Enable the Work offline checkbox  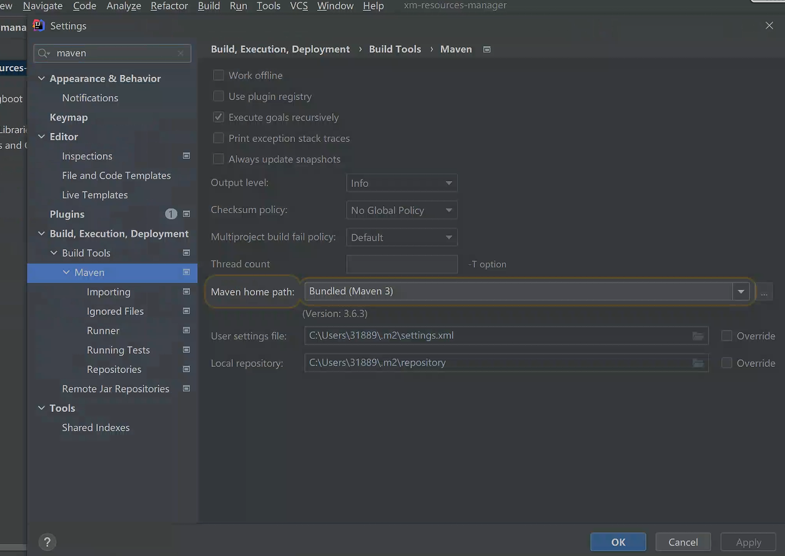point(219,75)
